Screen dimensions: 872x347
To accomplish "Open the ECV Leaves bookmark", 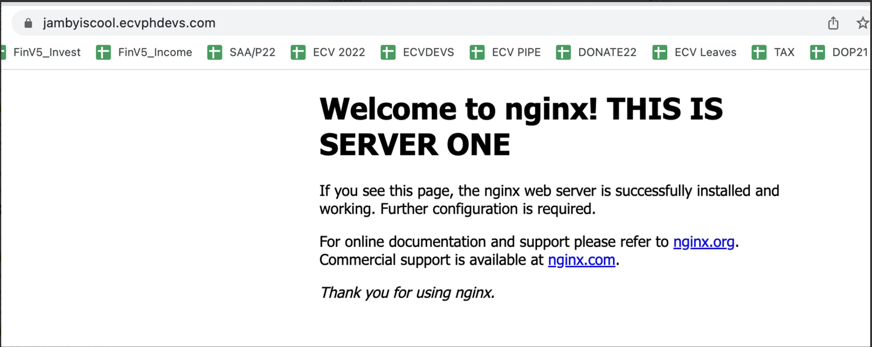I will coord(705,52).
